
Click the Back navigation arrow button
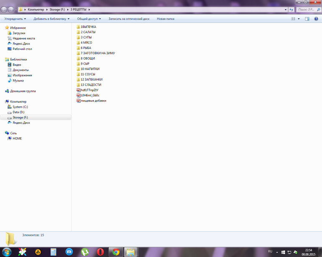[5, 9]
